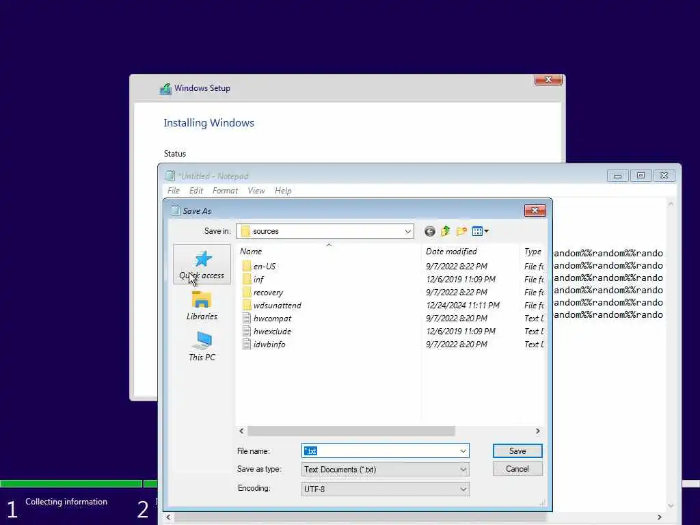Close the Save As dialog
The image size is (700, 525).
(x=535, y=211)
